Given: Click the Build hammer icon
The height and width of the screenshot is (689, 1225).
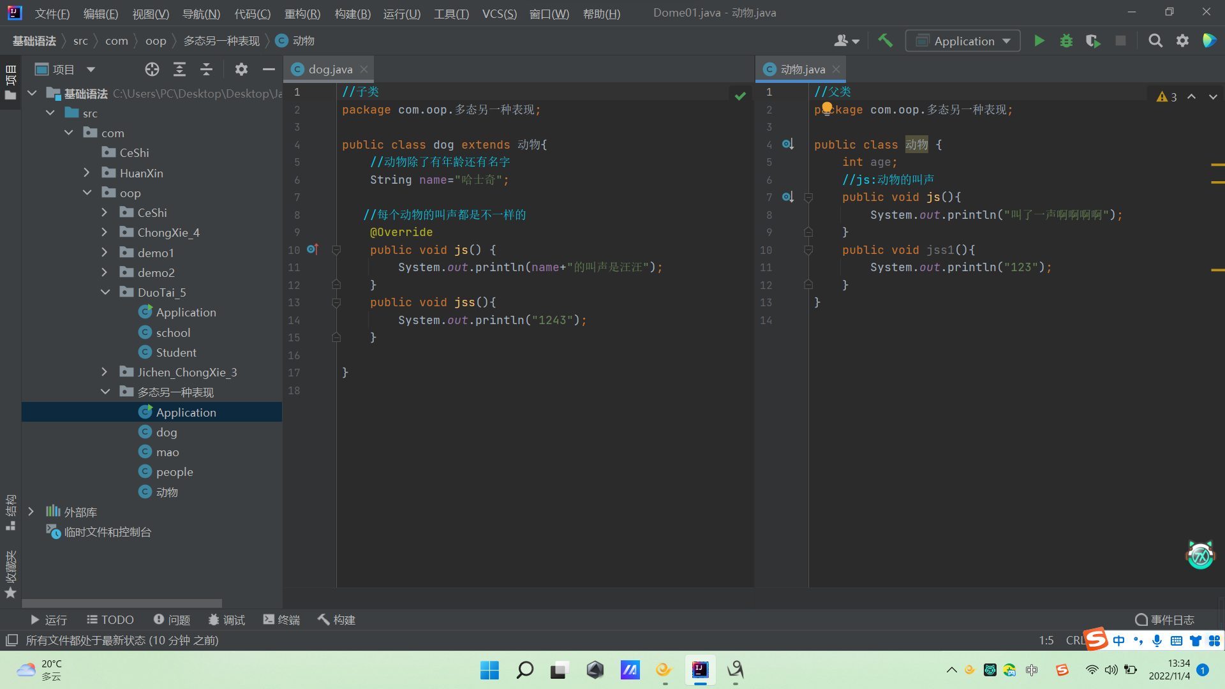Looking at the screenshot, I should tap(885, 41).
